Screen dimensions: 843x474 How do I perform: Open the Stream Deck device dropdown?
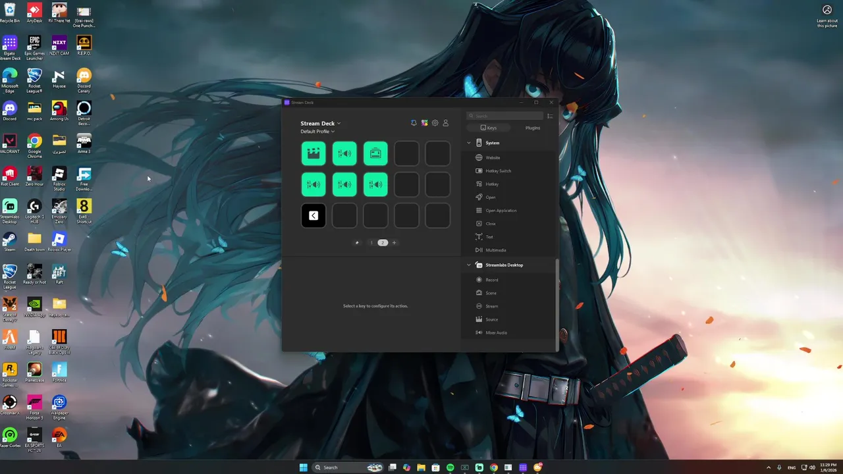pyautogui.click(x=320, y=123)
